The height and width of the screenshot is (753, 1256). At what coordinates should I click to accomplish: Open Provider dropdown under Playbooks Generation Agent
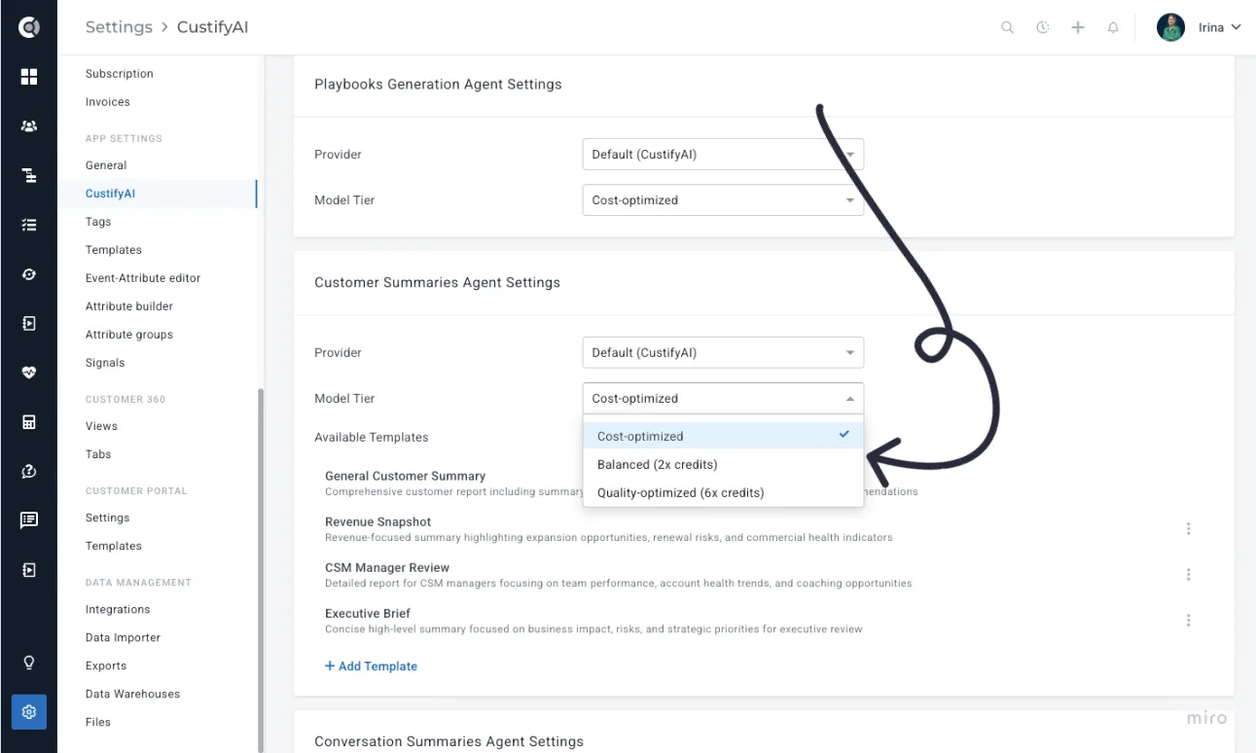723,155
